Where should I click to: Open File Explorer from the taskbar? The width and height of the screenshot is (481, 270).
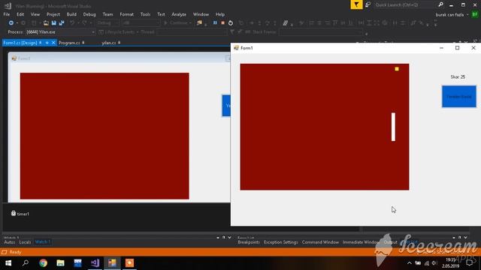[x=60, y=263]
